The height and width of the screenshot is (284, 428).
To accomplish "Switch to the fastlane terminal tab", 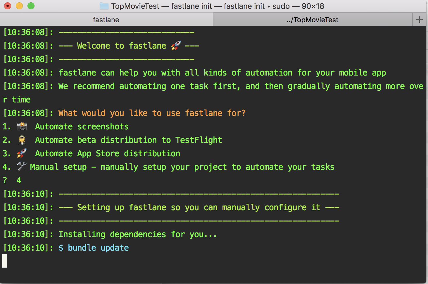I will [x=106, y=20].
